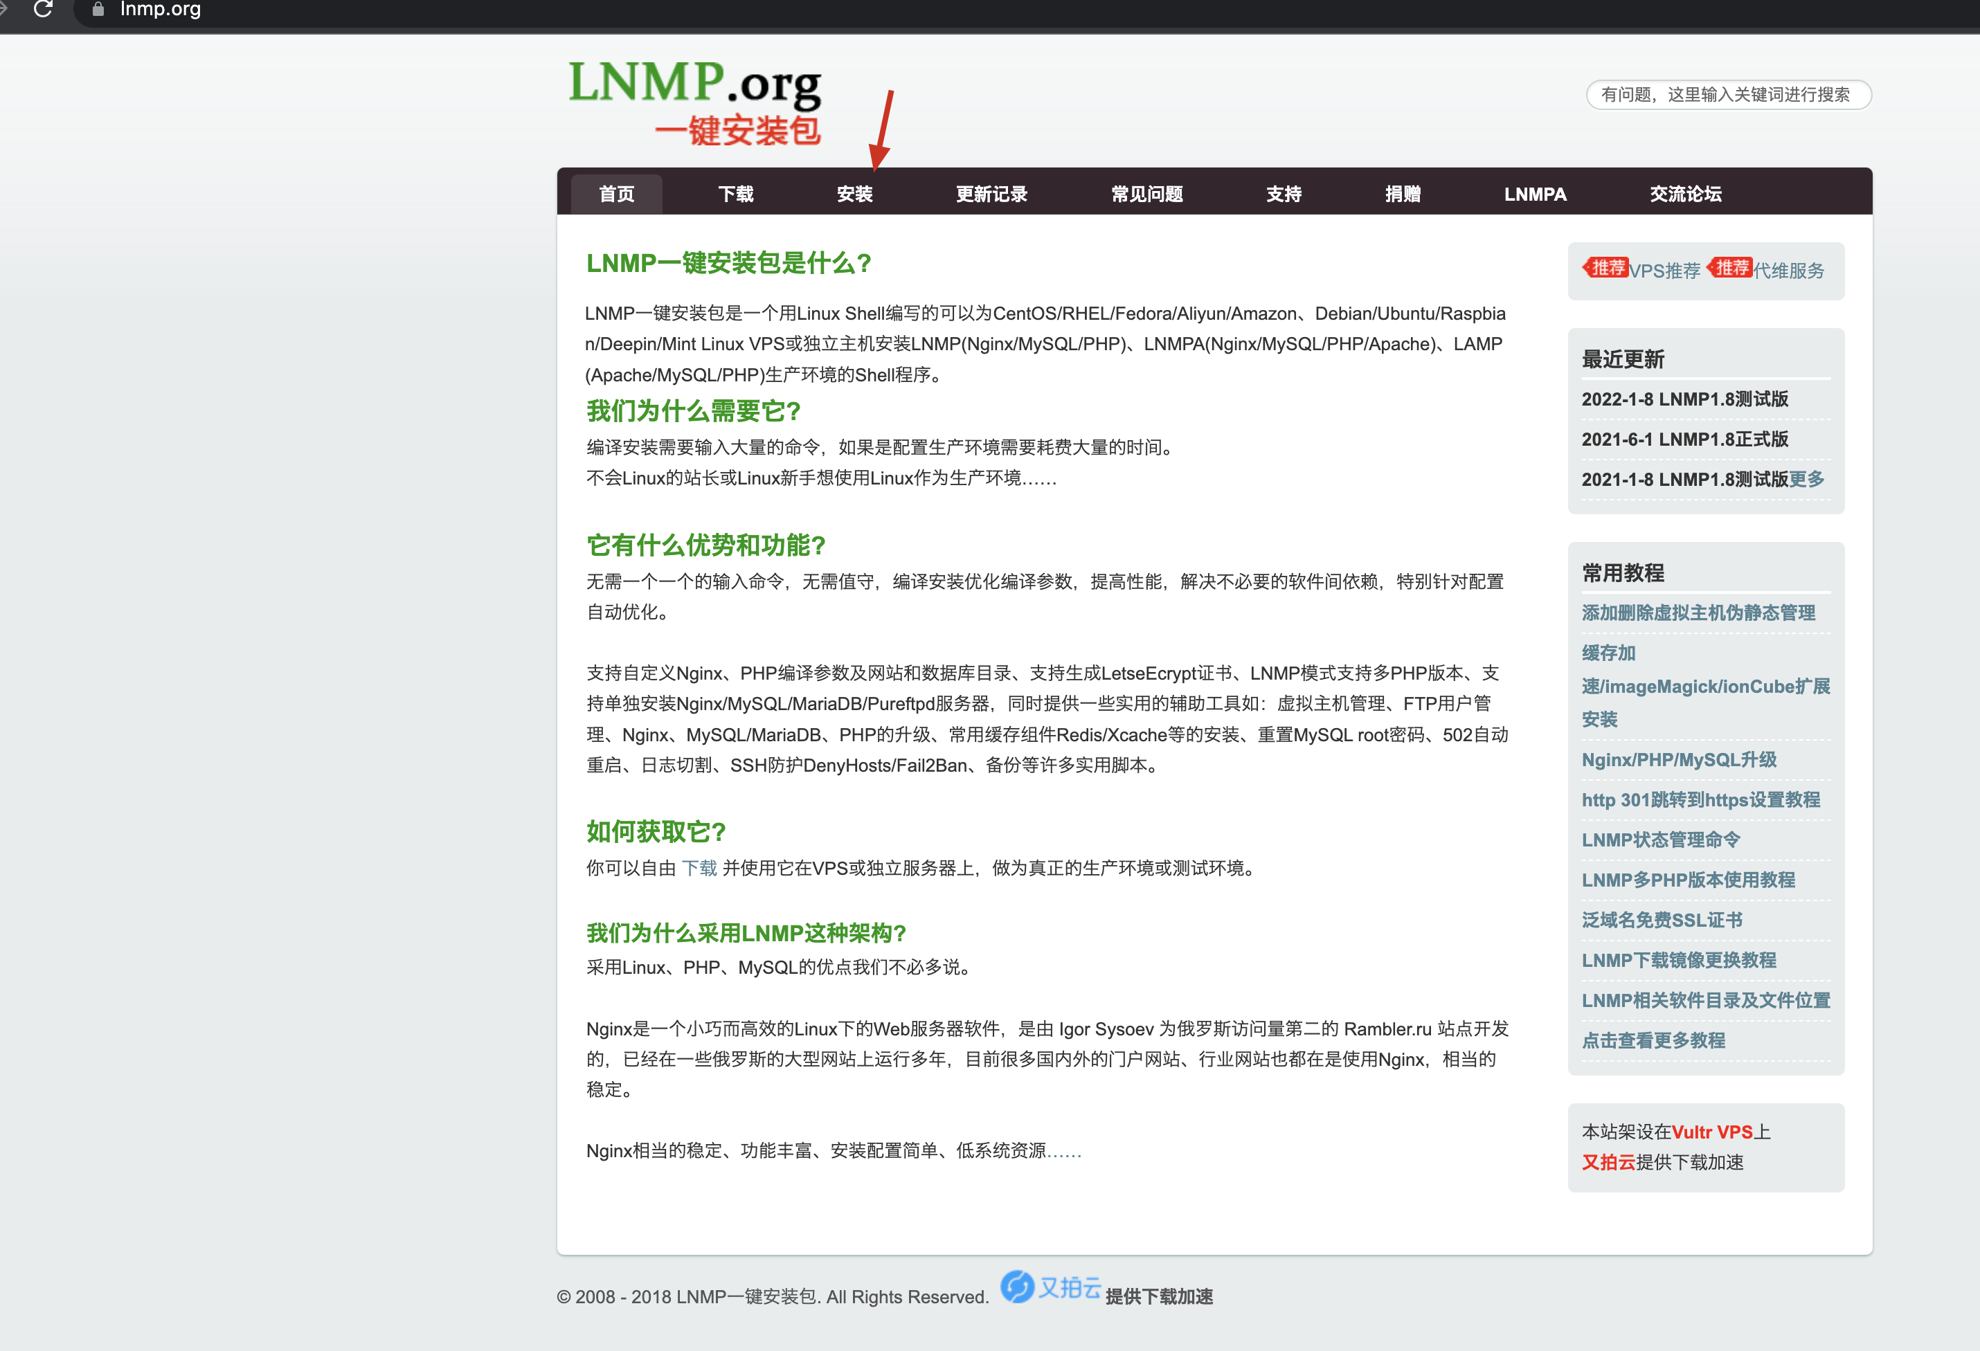Click the red 推荐 badge before 代维服务

coord(1729,267)
